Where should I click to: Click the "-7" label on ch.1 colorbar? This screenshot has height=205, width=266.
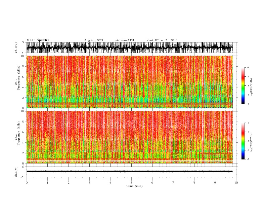[248, 104]
